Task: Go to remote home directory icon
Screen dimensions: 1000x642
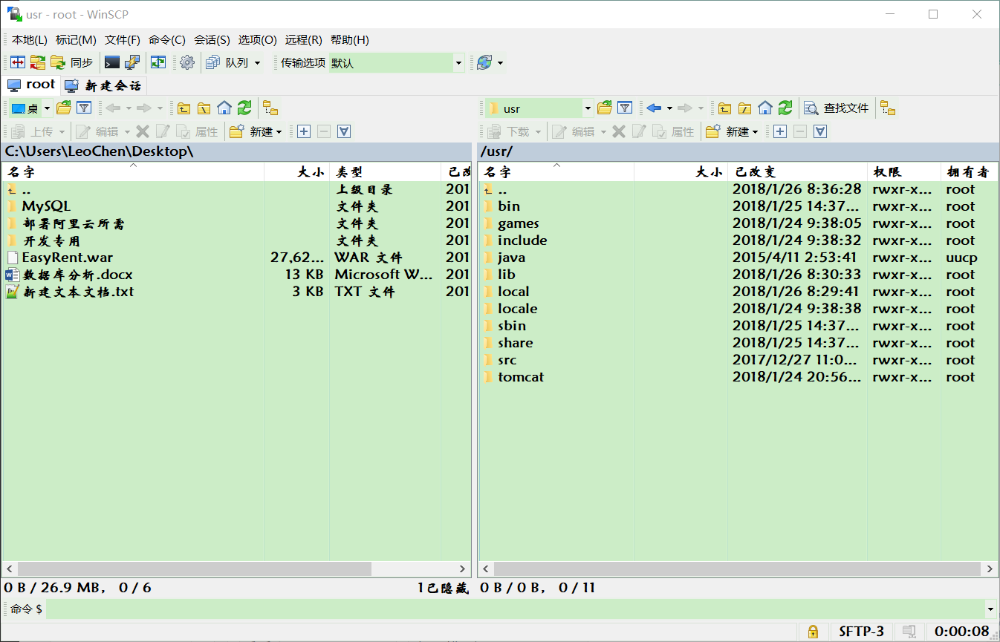Action: pos(765,108)
